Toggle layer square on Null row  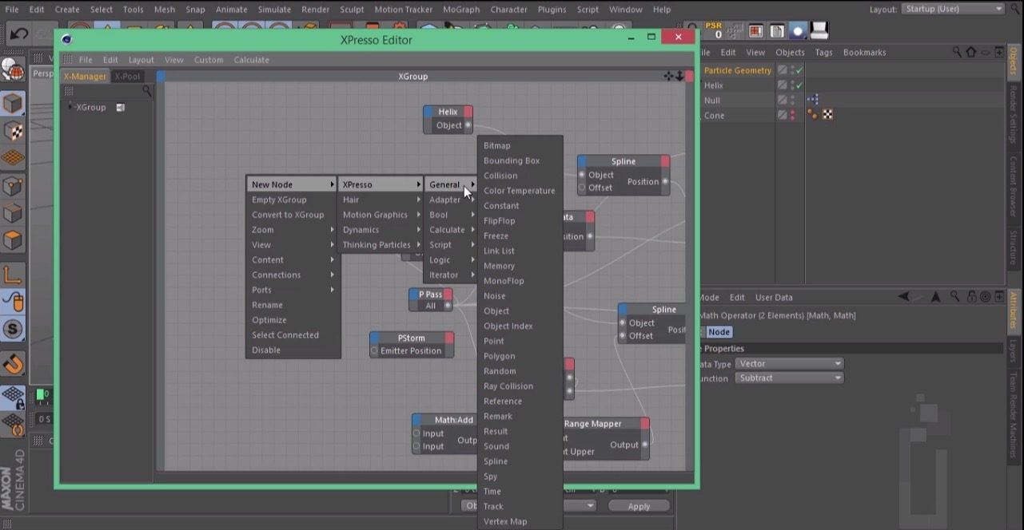point(783,100)
